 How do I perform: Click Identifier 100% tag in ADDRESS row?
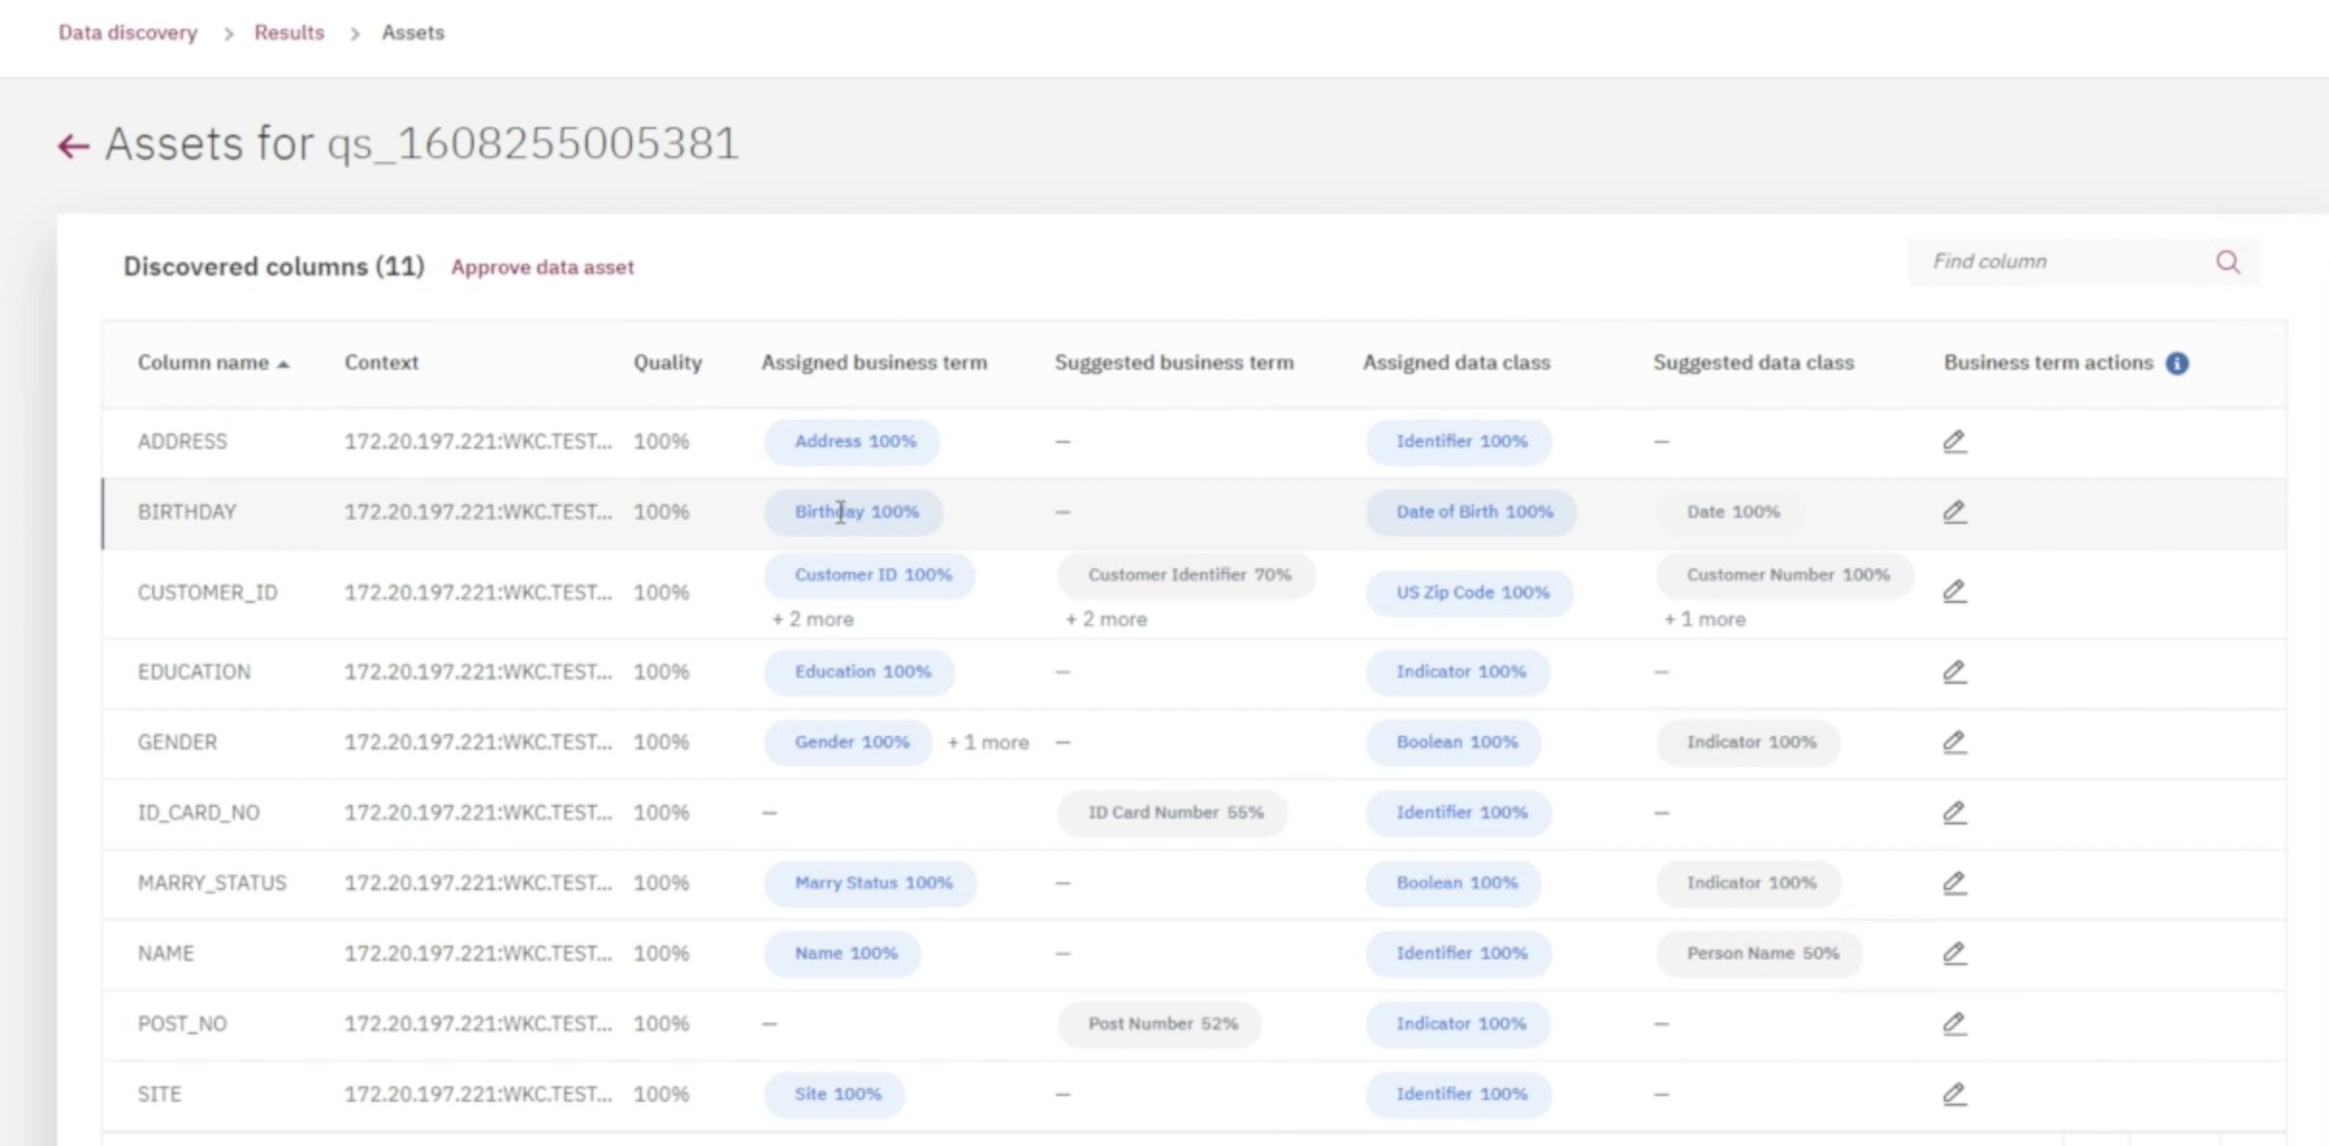click(1459, 442)
